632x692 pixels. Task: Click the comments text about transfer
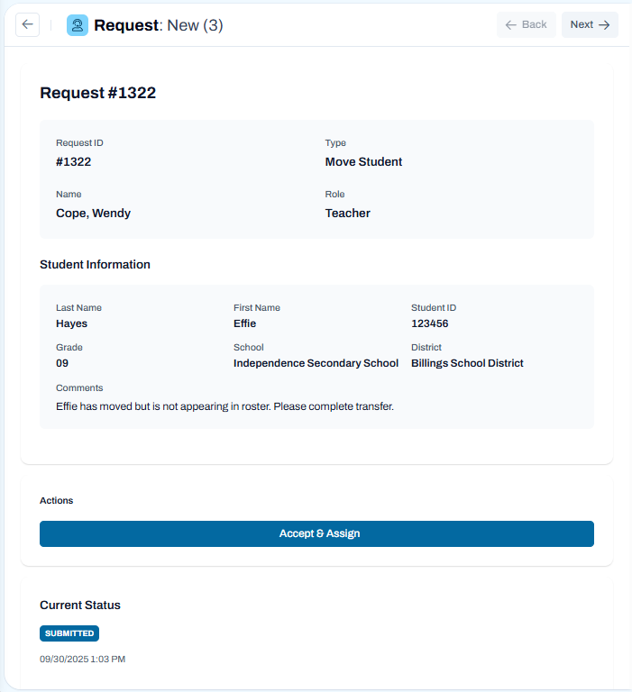coord(224,406)
